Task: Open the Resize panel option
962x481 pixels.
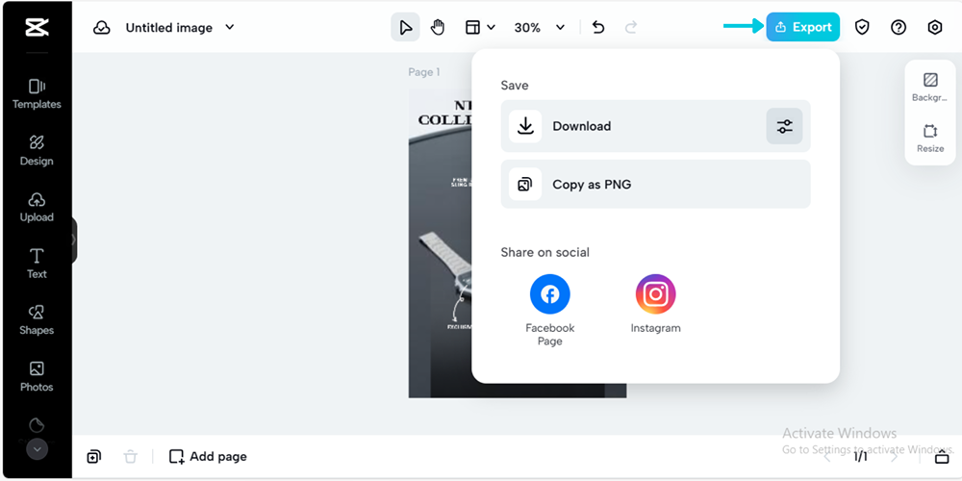Action: coord(930,139)
